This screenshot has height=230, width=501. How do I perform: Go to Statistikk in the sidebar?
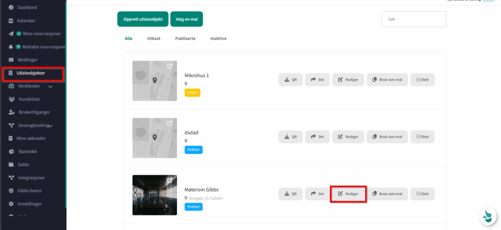click(x=27, y=151)
